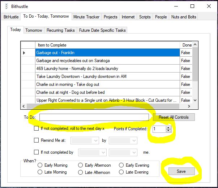
Task: Click Done value False for Garbage out - Franklin
Action: pos(186,53)
